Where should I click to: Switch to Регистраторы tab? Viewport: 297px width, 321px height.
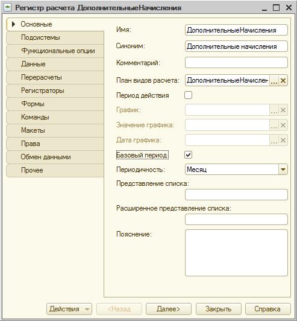tap(55, 91)
